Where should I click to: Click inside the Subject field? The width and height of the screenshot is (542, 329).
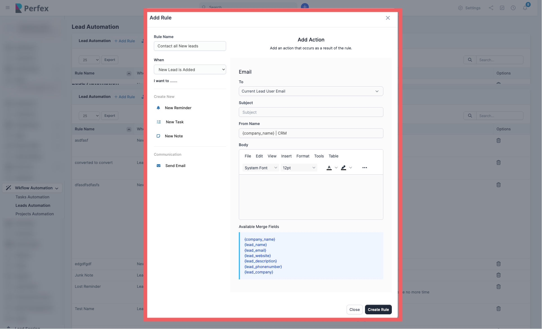point(311,112)
